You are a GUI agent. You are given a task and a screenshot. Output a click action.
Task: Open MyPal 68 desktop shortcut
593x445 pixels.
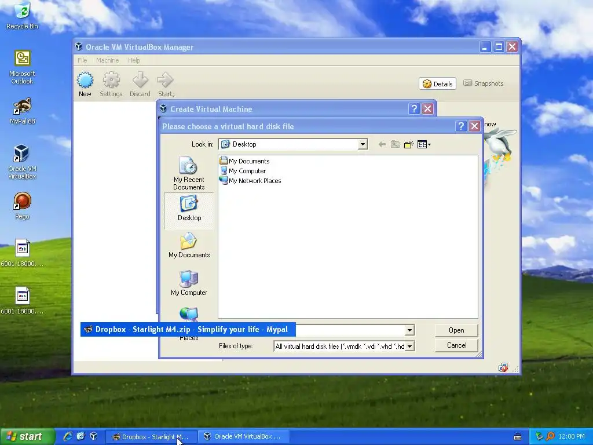(23, 111)
